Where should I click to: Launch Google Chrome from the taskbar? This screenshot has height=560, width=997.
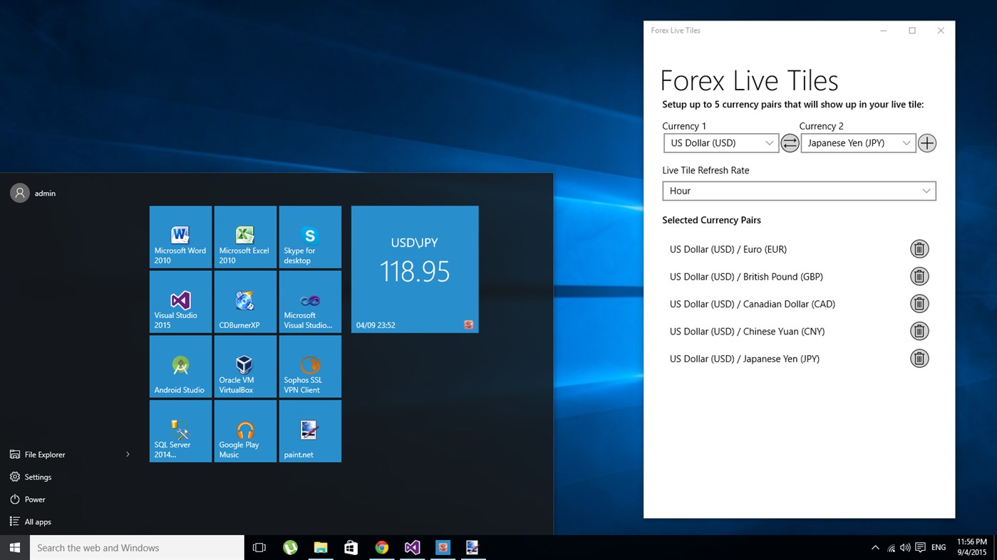coord(382,548)
